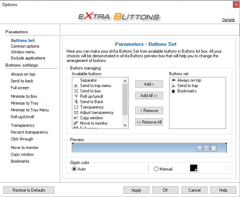Click Bookmarks star button in preview bar

click(x=214, y=148)
